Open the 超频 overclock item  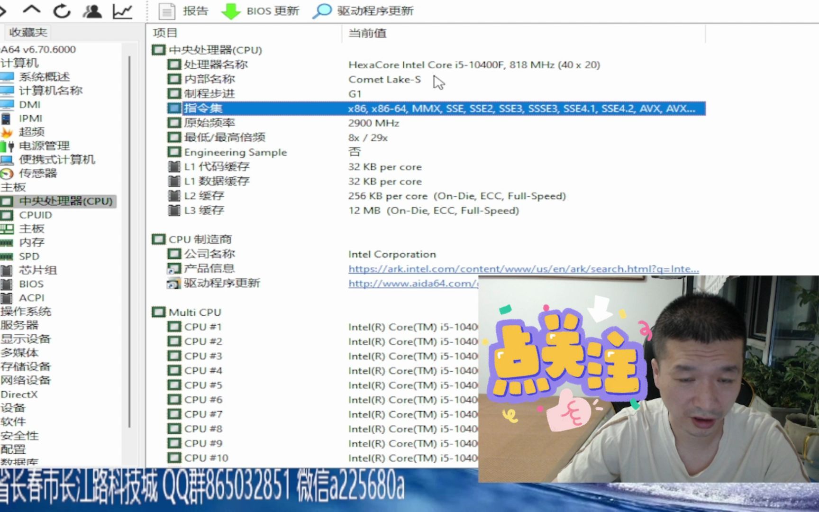coord(31,132)
